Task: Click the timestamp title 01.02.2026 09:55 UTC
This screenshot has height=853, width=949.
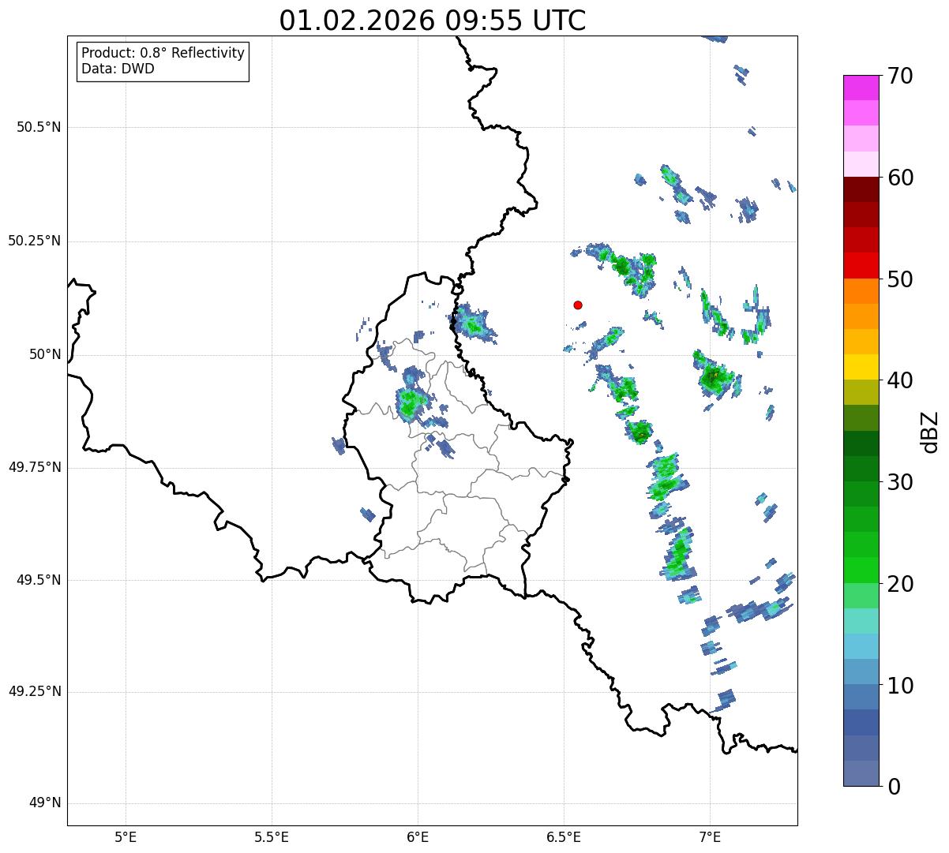Action: (x=433, y=21)
